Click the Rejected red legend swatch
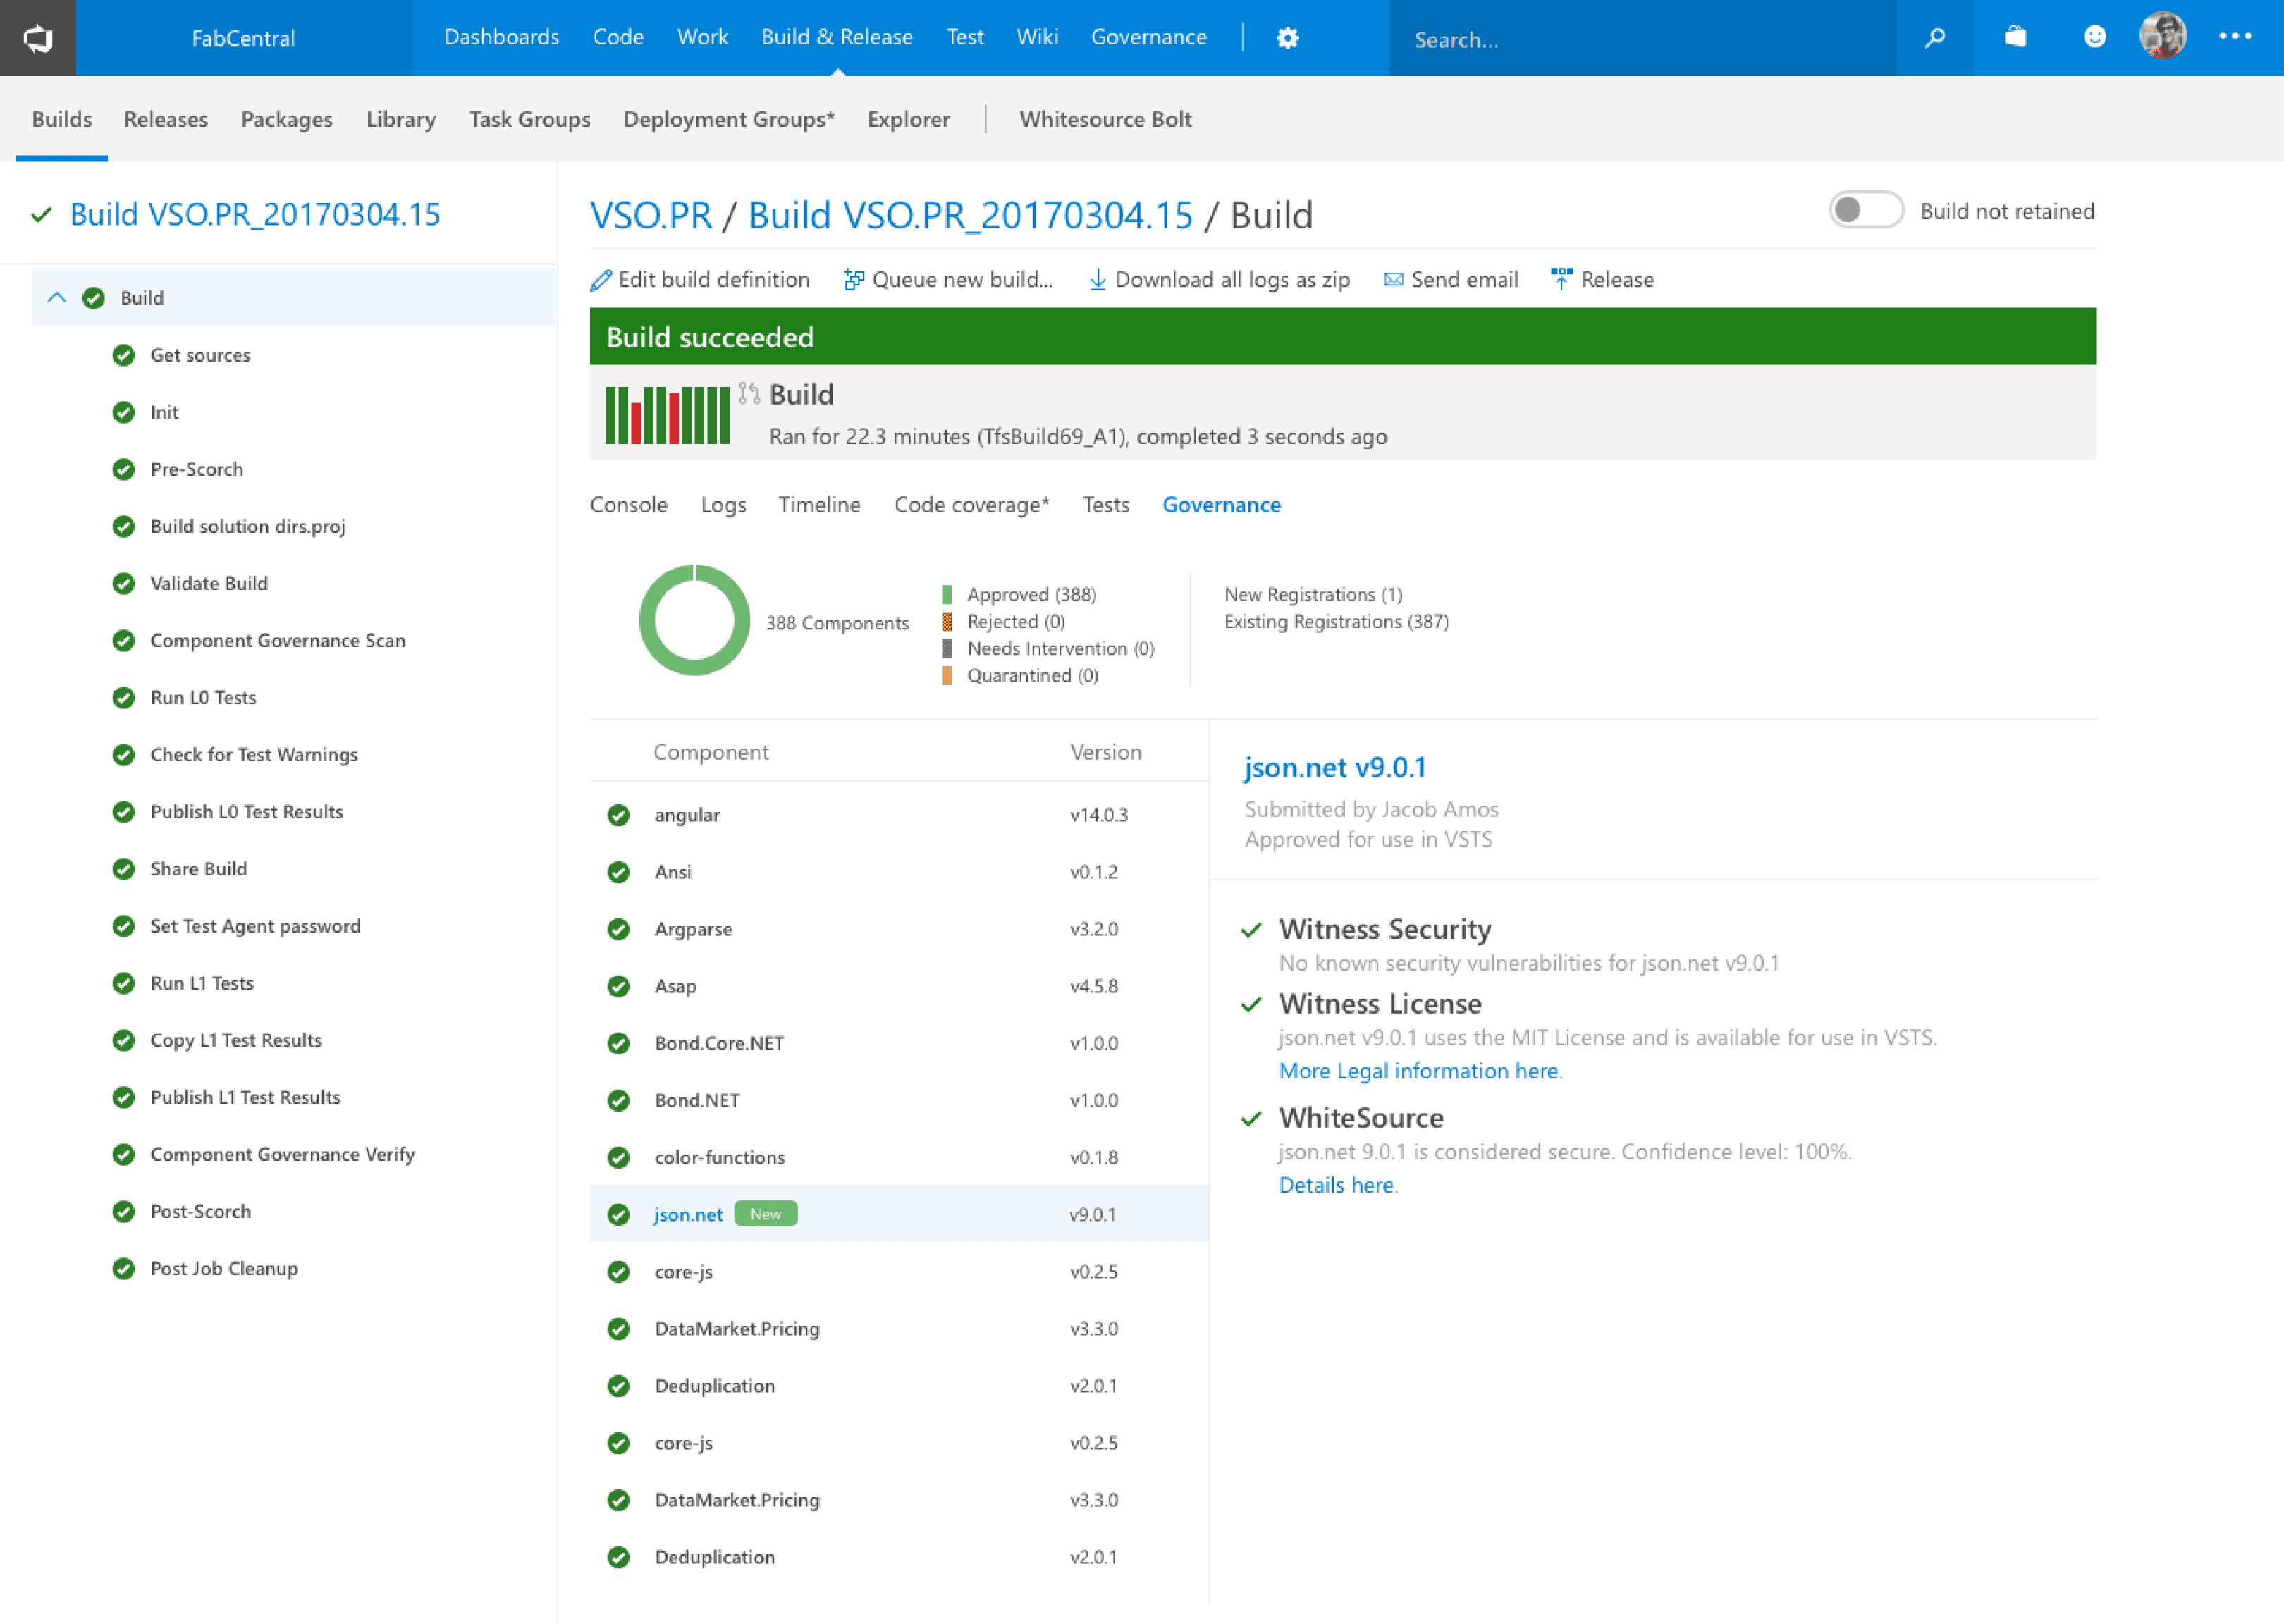 [946, 621]
